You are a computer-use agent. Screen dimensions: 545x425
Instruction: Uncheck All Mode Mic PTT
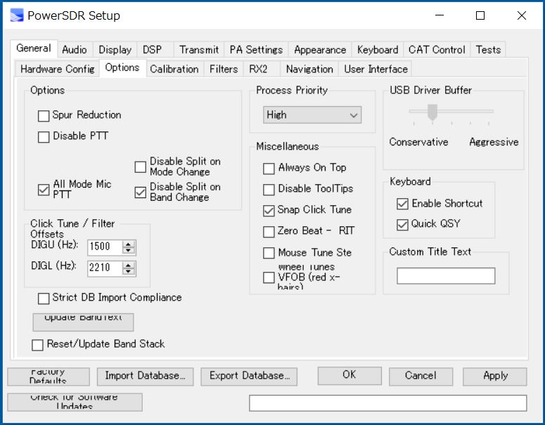point(44,190)
